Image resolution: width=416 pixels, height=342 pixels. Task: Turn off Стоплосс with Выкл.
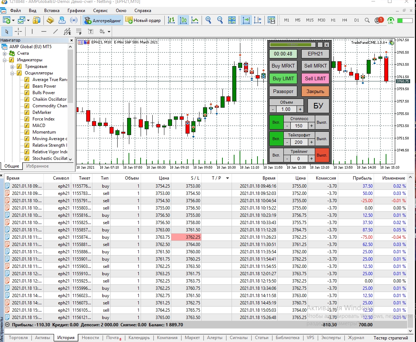(322, 123)
